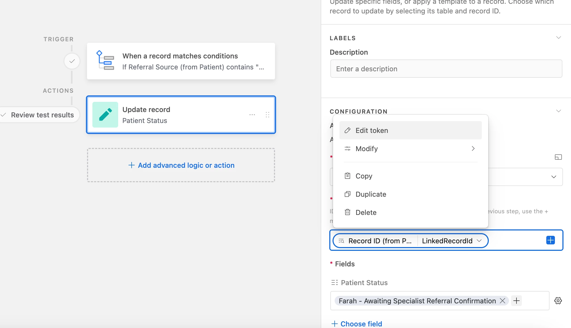
Task: Collapse the Configuration section
Action: (558, 111)
